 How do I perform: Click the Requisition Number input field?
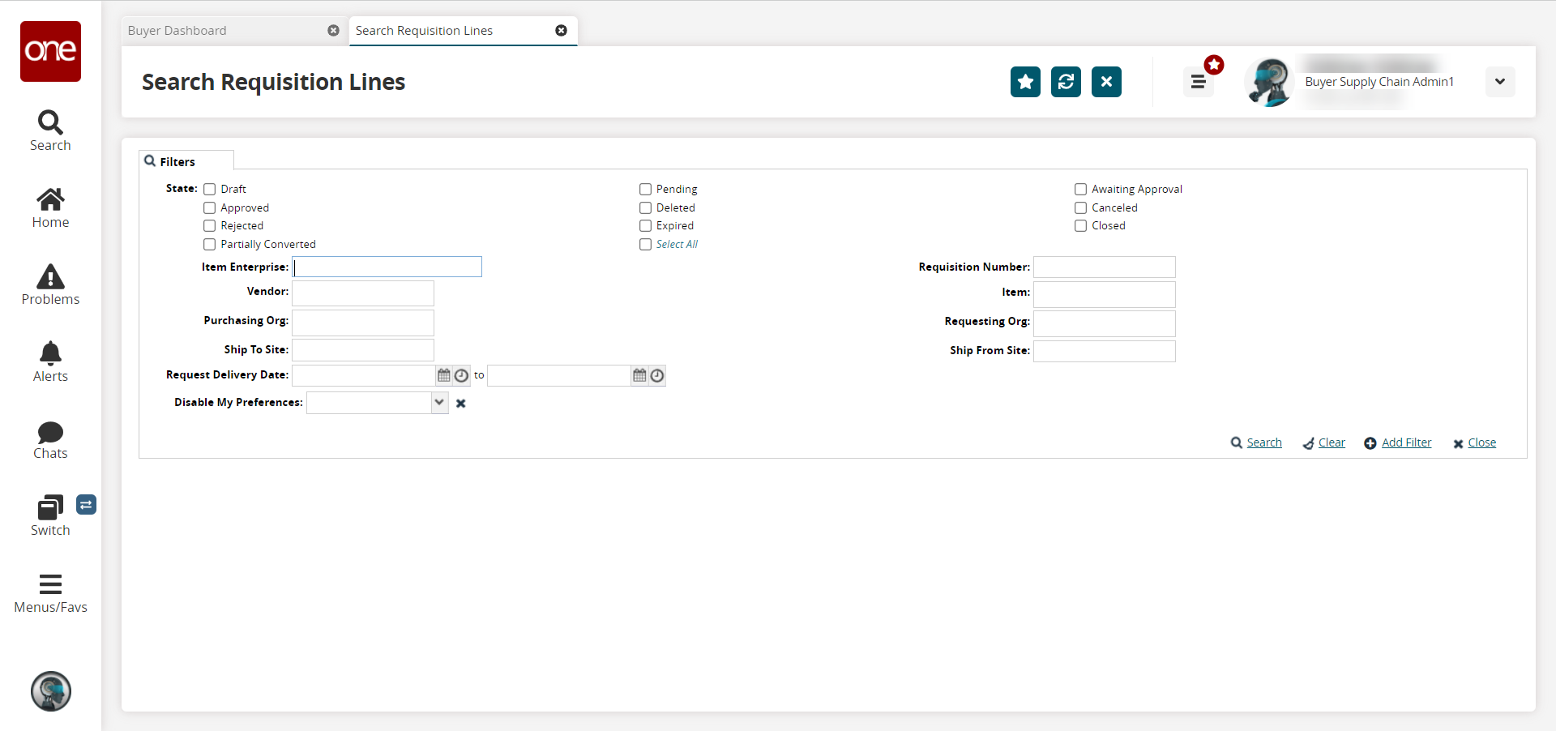pos(1104,267)
